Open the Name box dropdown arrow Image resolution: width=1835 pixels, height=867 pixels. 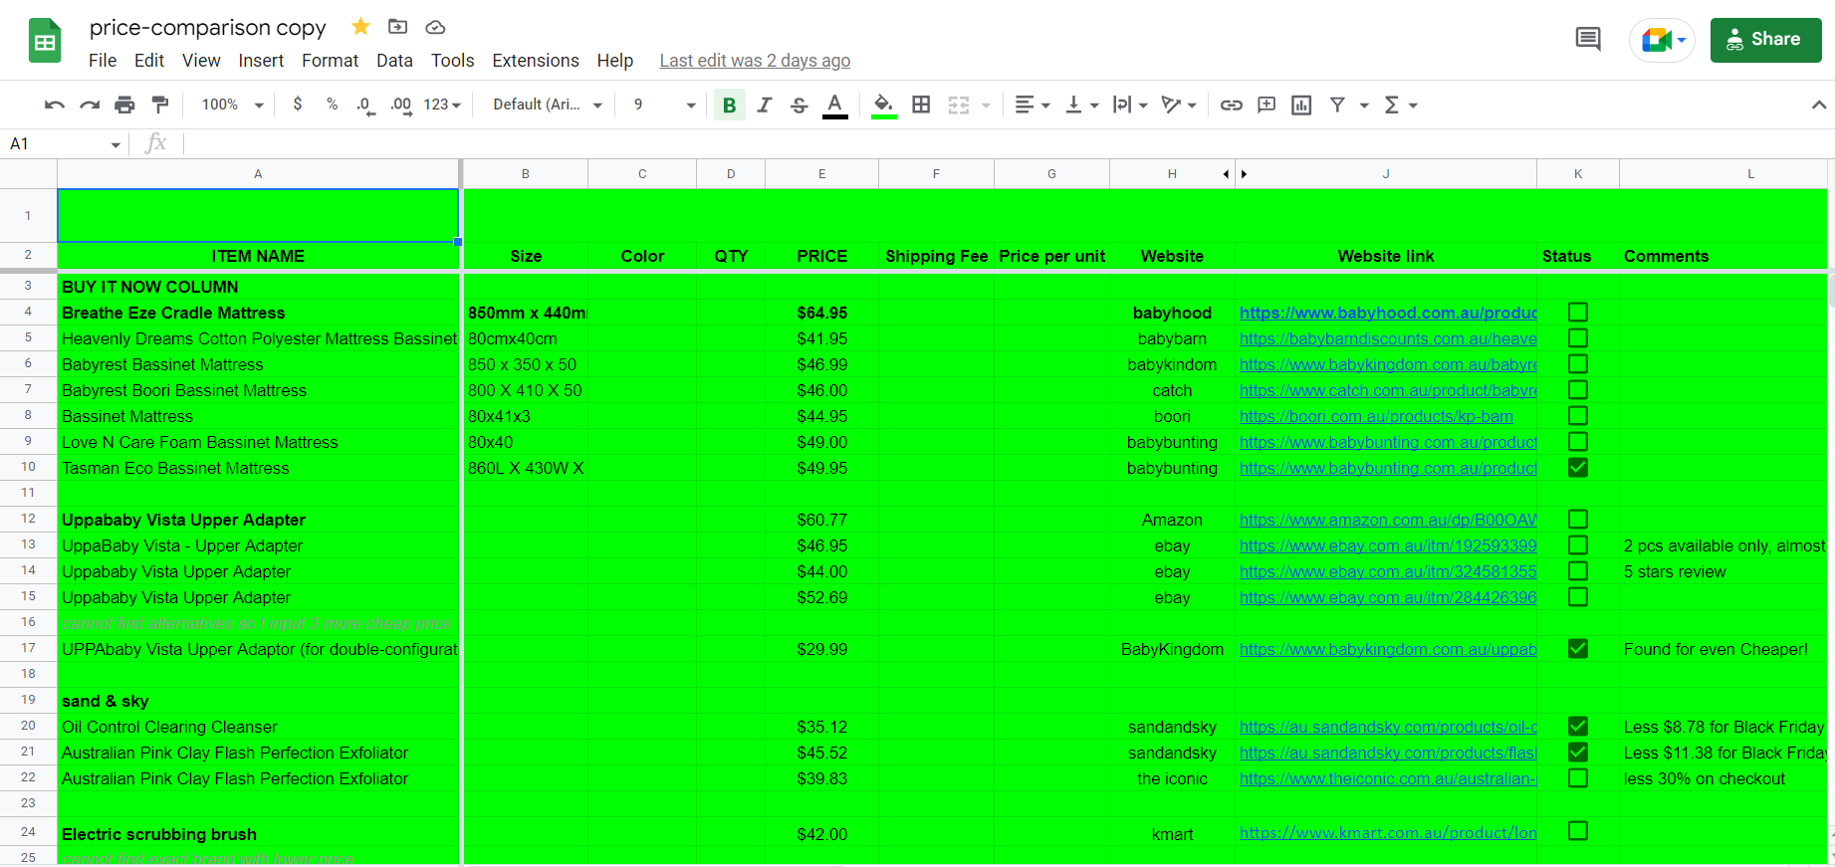[x=115, y=145]
